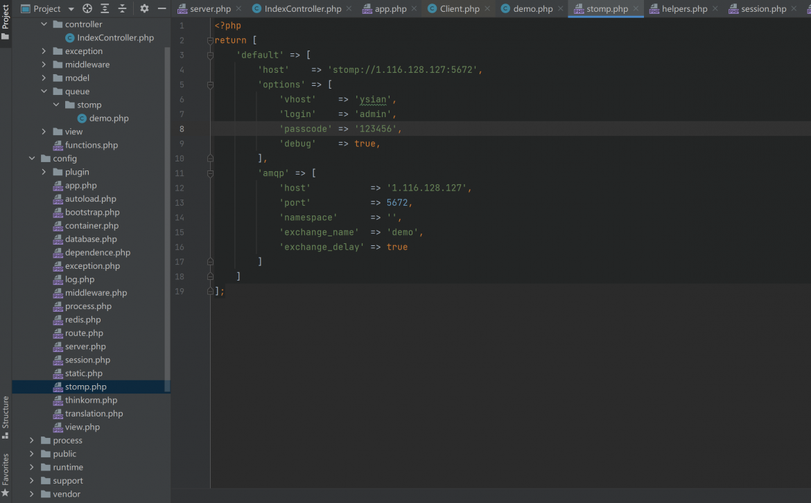
Task: Toggle code fold on line 3
Action: coord(210,55)
